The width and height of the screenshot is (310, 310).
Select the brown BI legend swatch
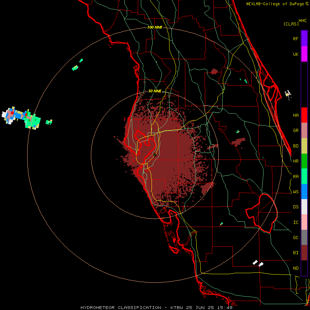[x=304, y=253]
